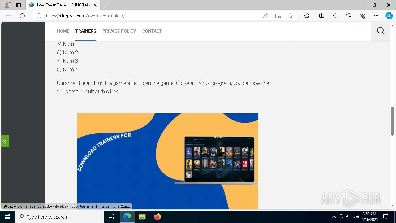
Task: Show hidden tray icons chevron
Action: pyautogui.click(x=334, y=217)
